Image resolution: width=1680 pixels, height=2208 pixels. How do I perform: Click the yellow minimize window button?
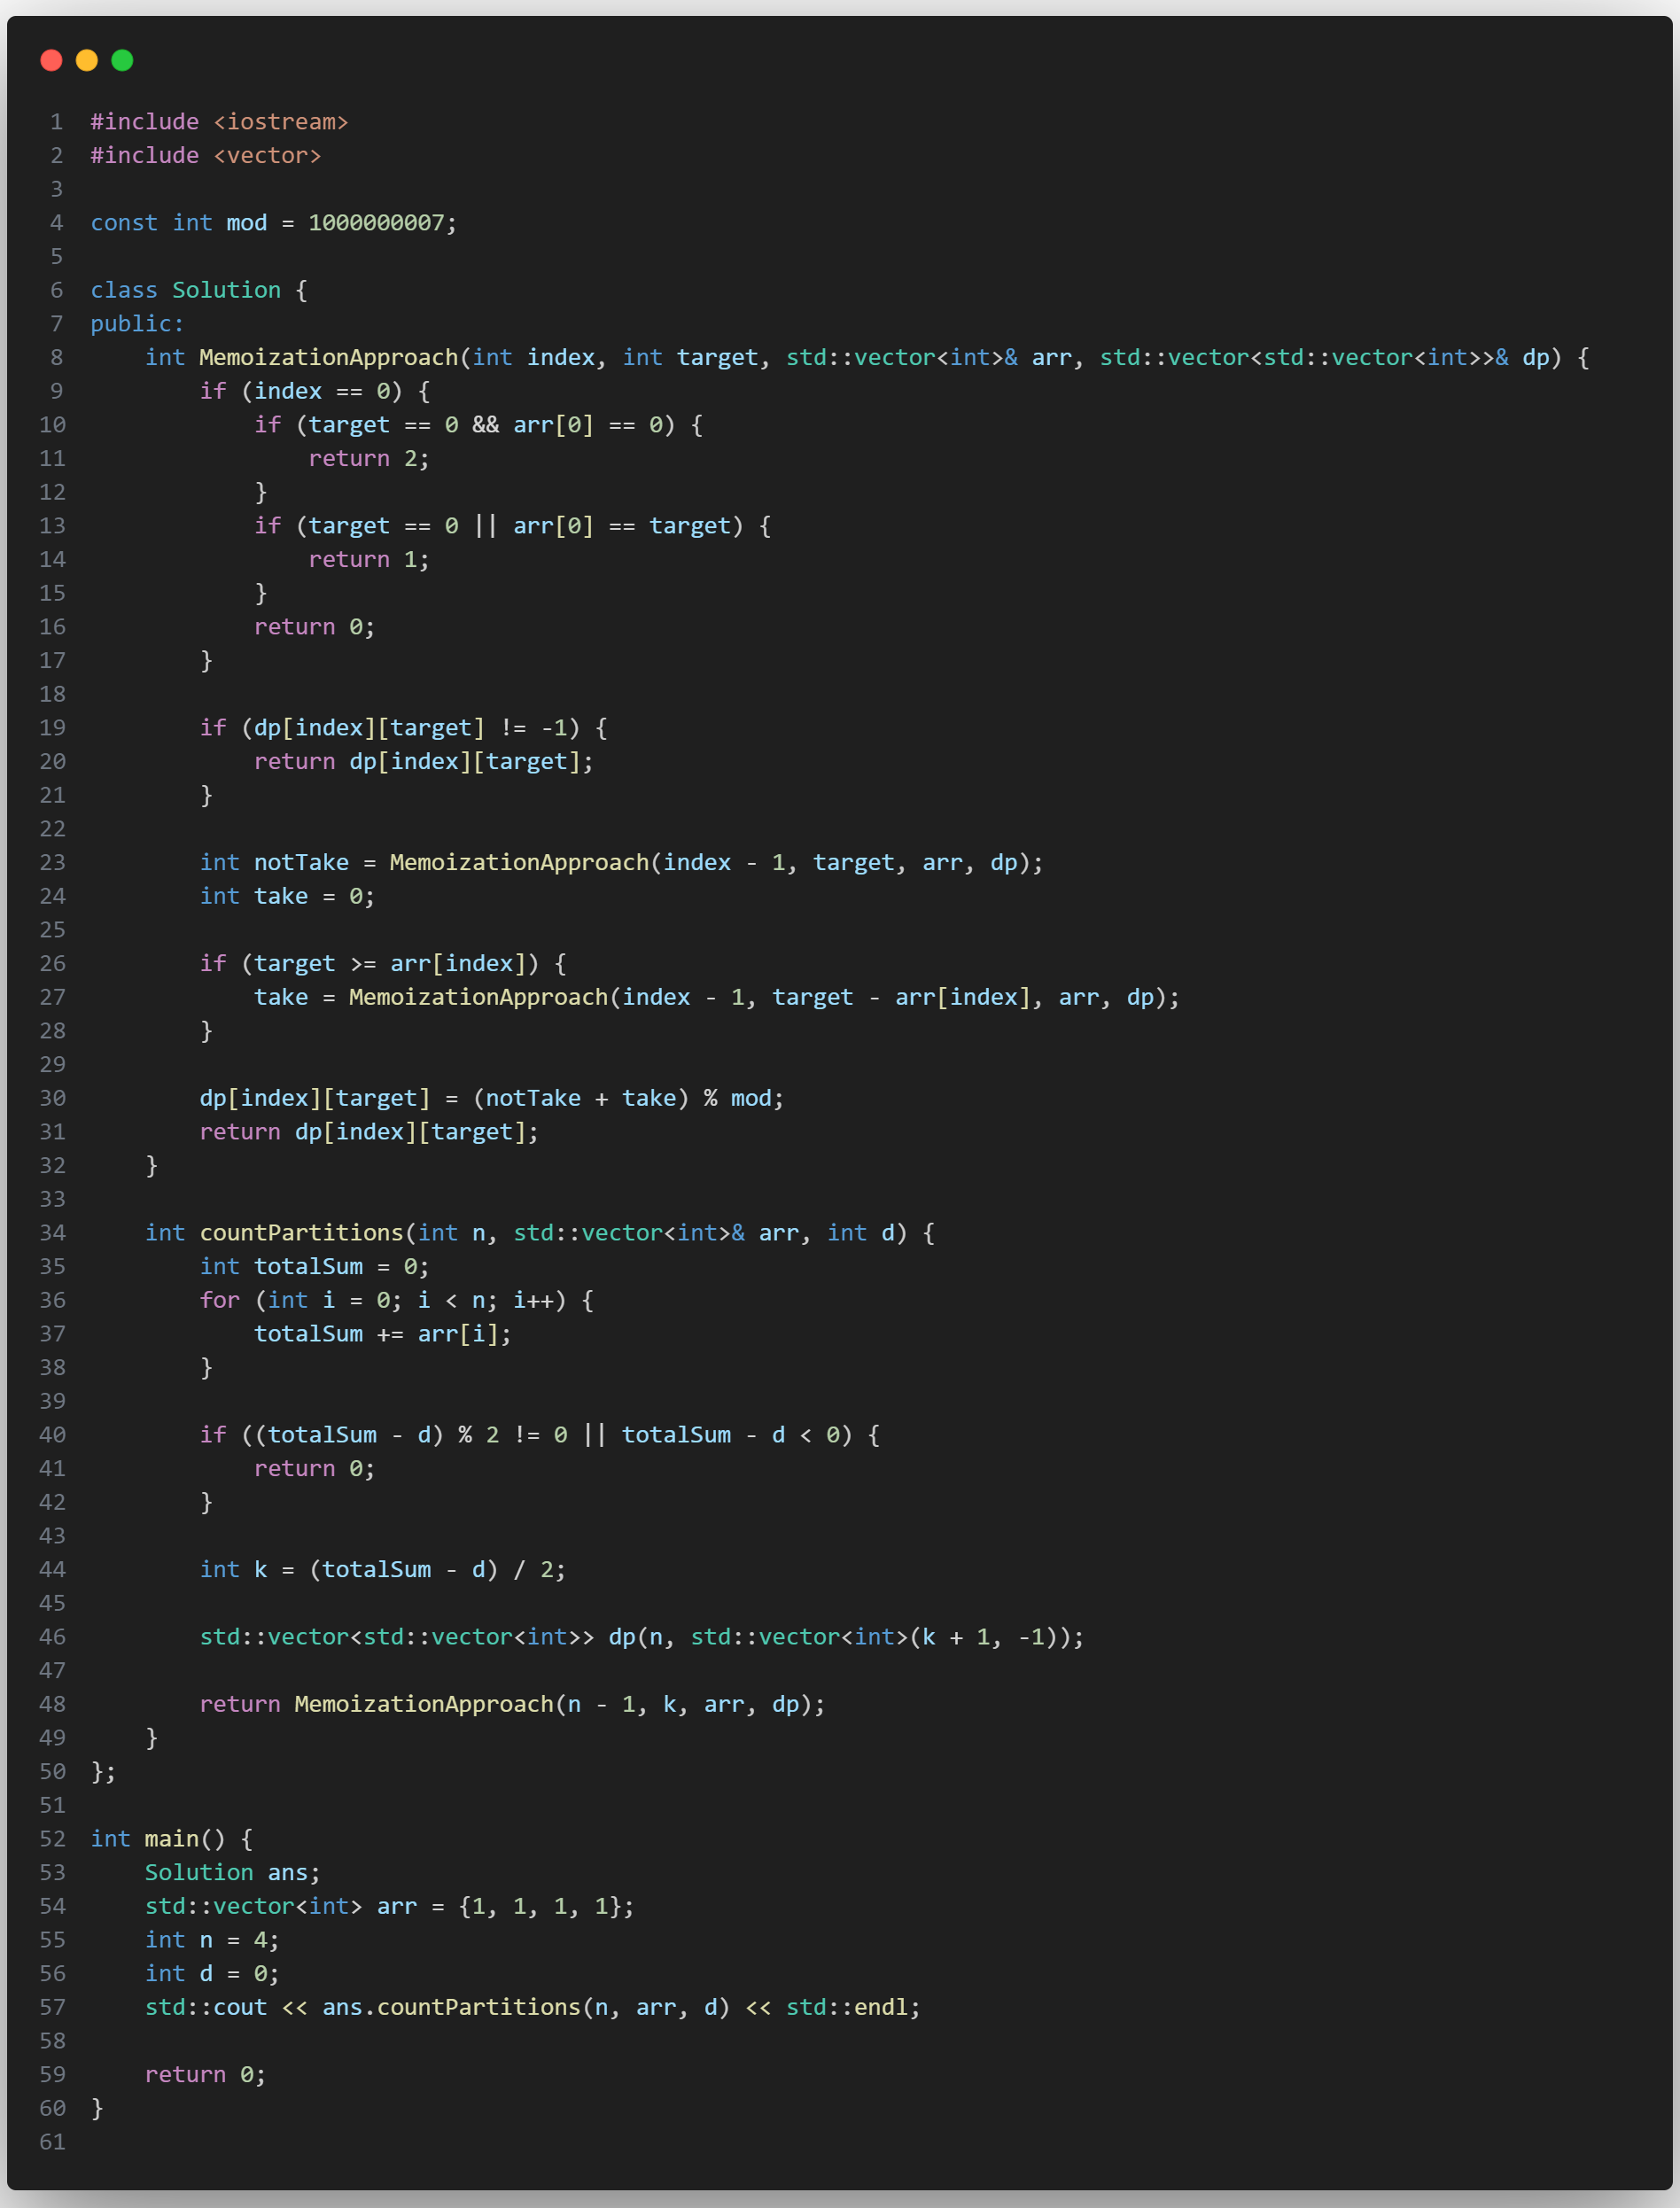pyautogui.click(x=87, y=61)
